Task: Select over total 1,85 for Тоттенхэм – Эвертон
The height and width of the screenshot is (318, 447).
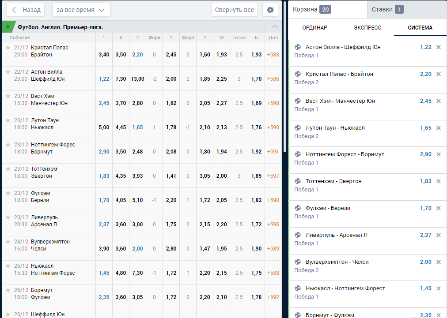Action: pyautogui.click(x=256, y=176)
